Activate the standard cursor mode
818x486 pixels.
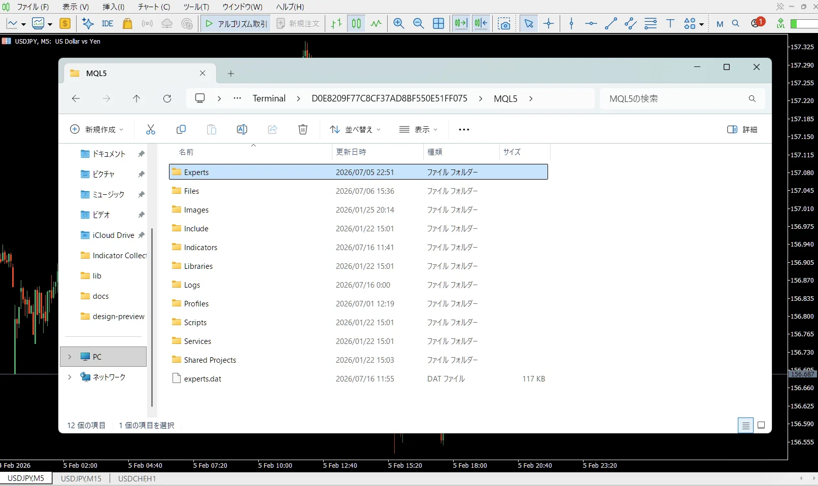click(x=529, y=23)
